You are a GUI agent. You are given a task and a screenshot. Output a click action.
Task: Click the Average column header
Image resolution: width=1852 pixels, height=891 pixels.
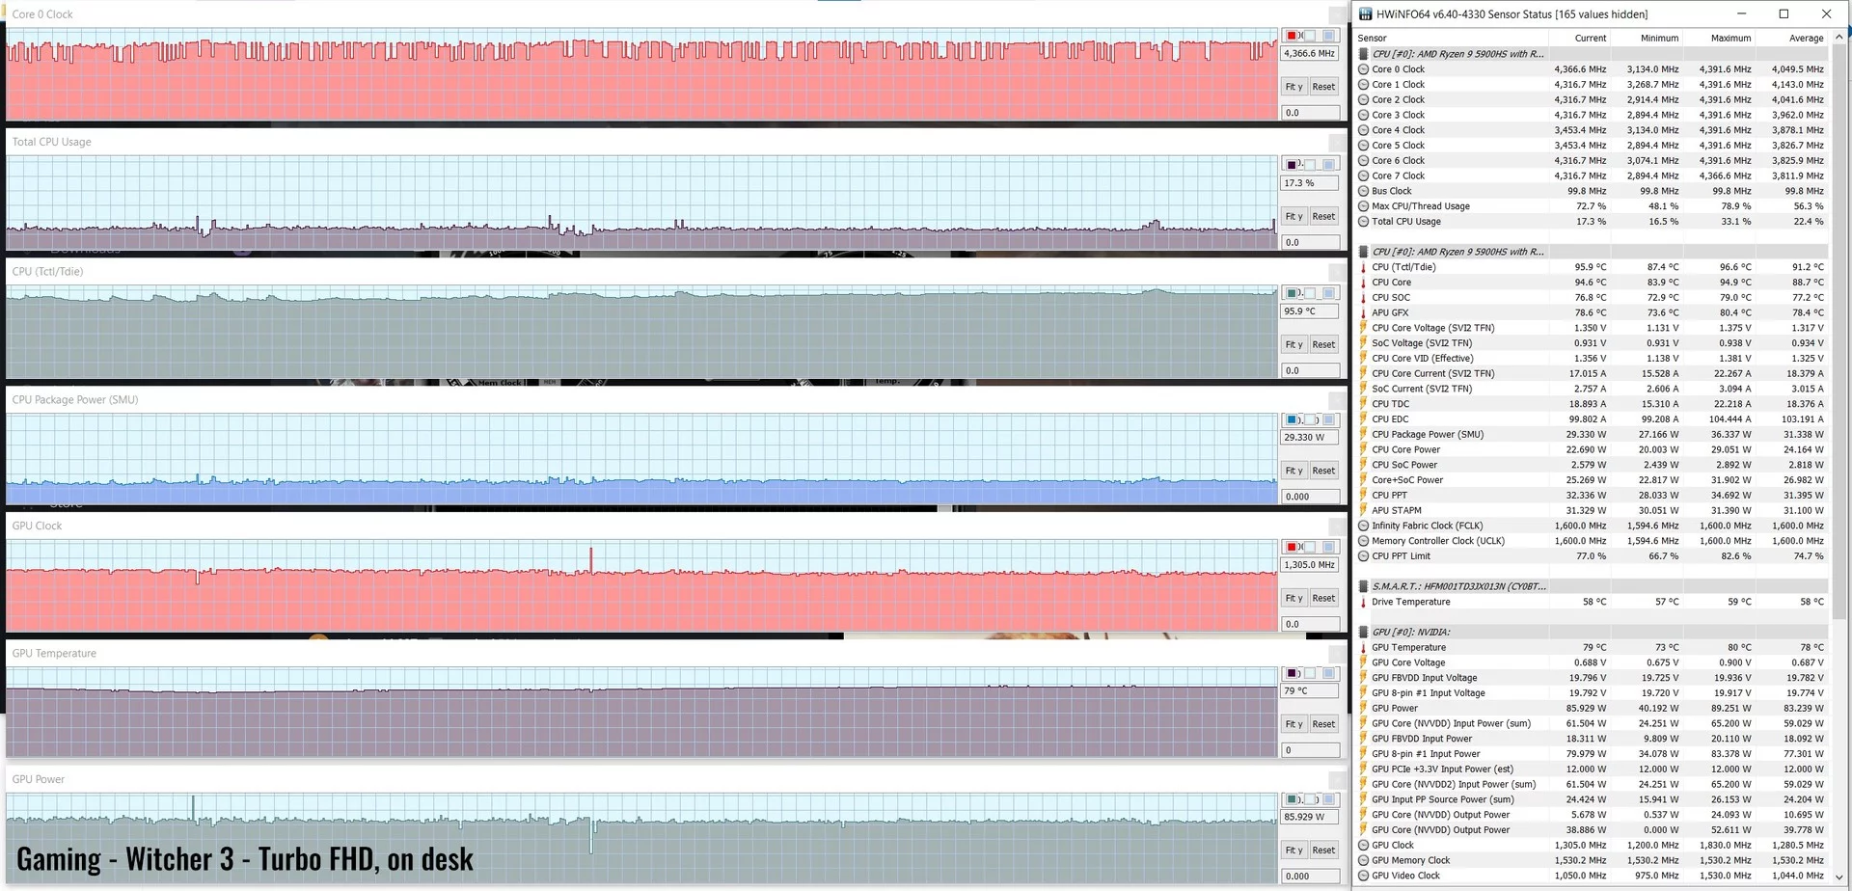[x=1806, y=39]
